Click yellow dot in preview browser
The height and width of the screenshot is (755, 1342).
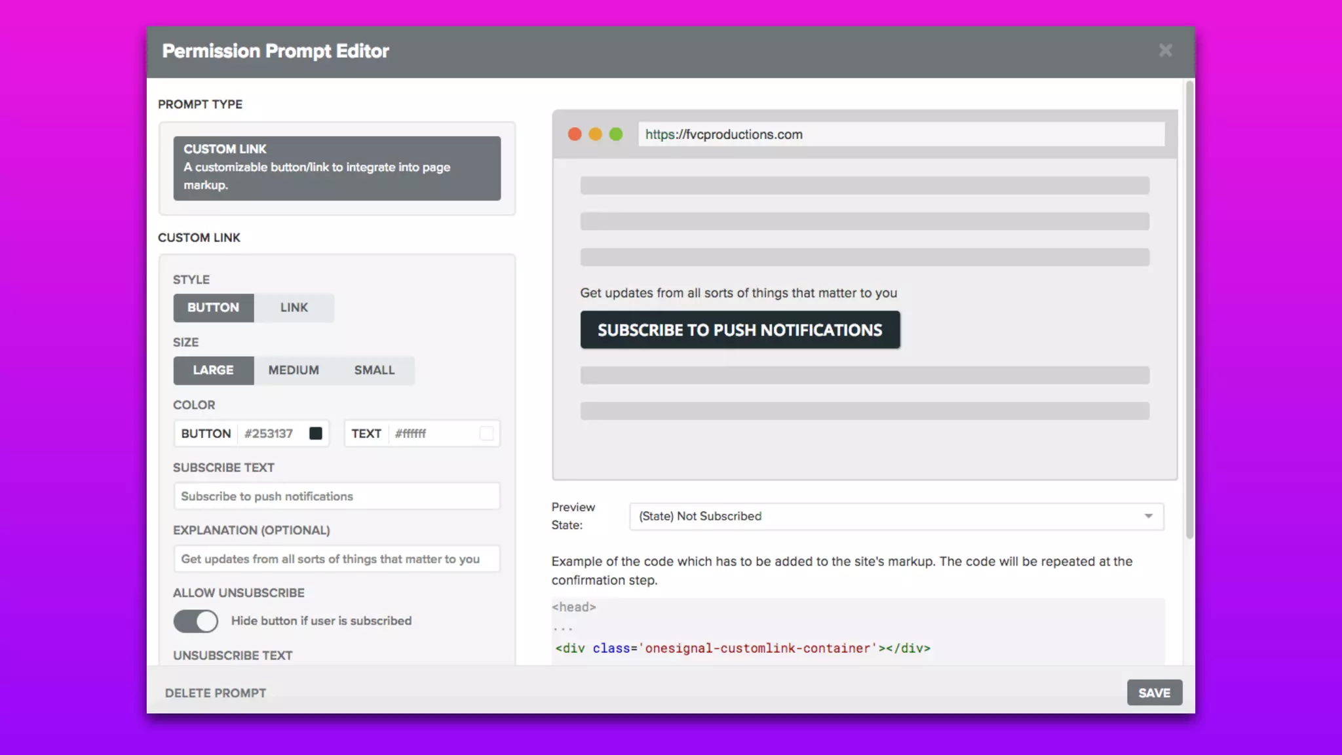pyautogui.click(x=595, y=134)
